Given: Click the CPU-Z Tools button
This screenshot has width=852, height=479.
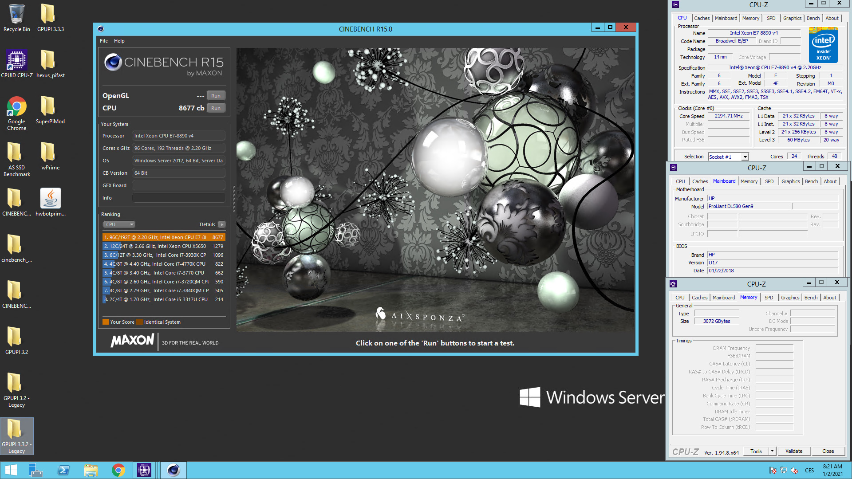Looking at the screenshot, I should coord(756,452).
